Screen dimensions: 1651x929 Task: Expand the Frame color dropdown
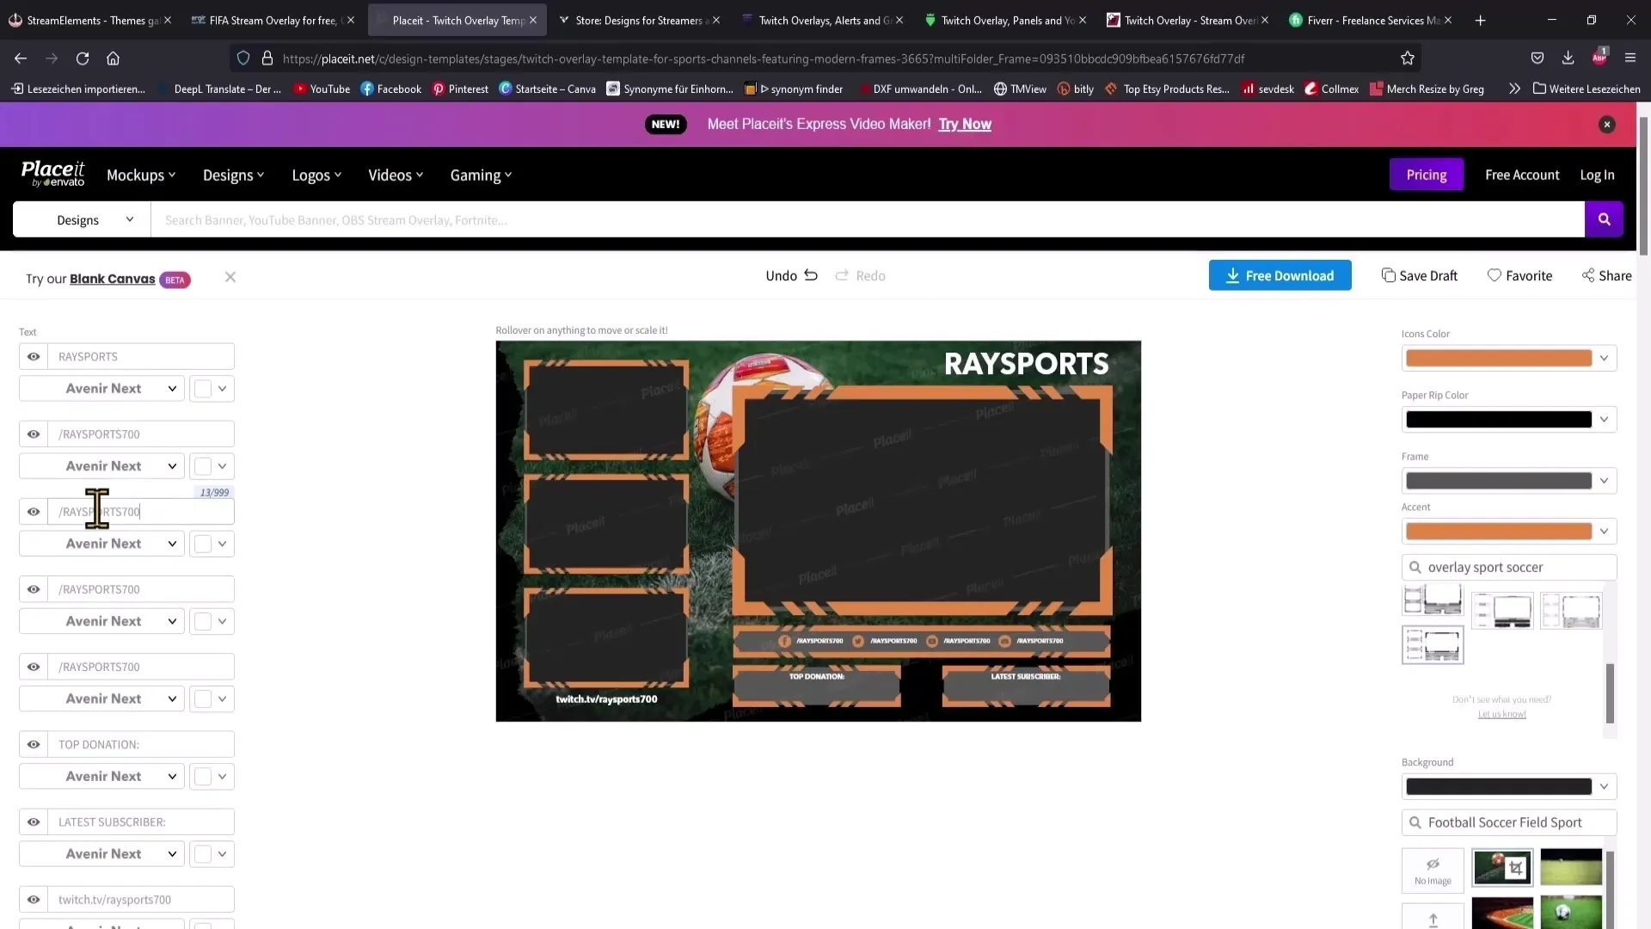[x=1604, y=480]
